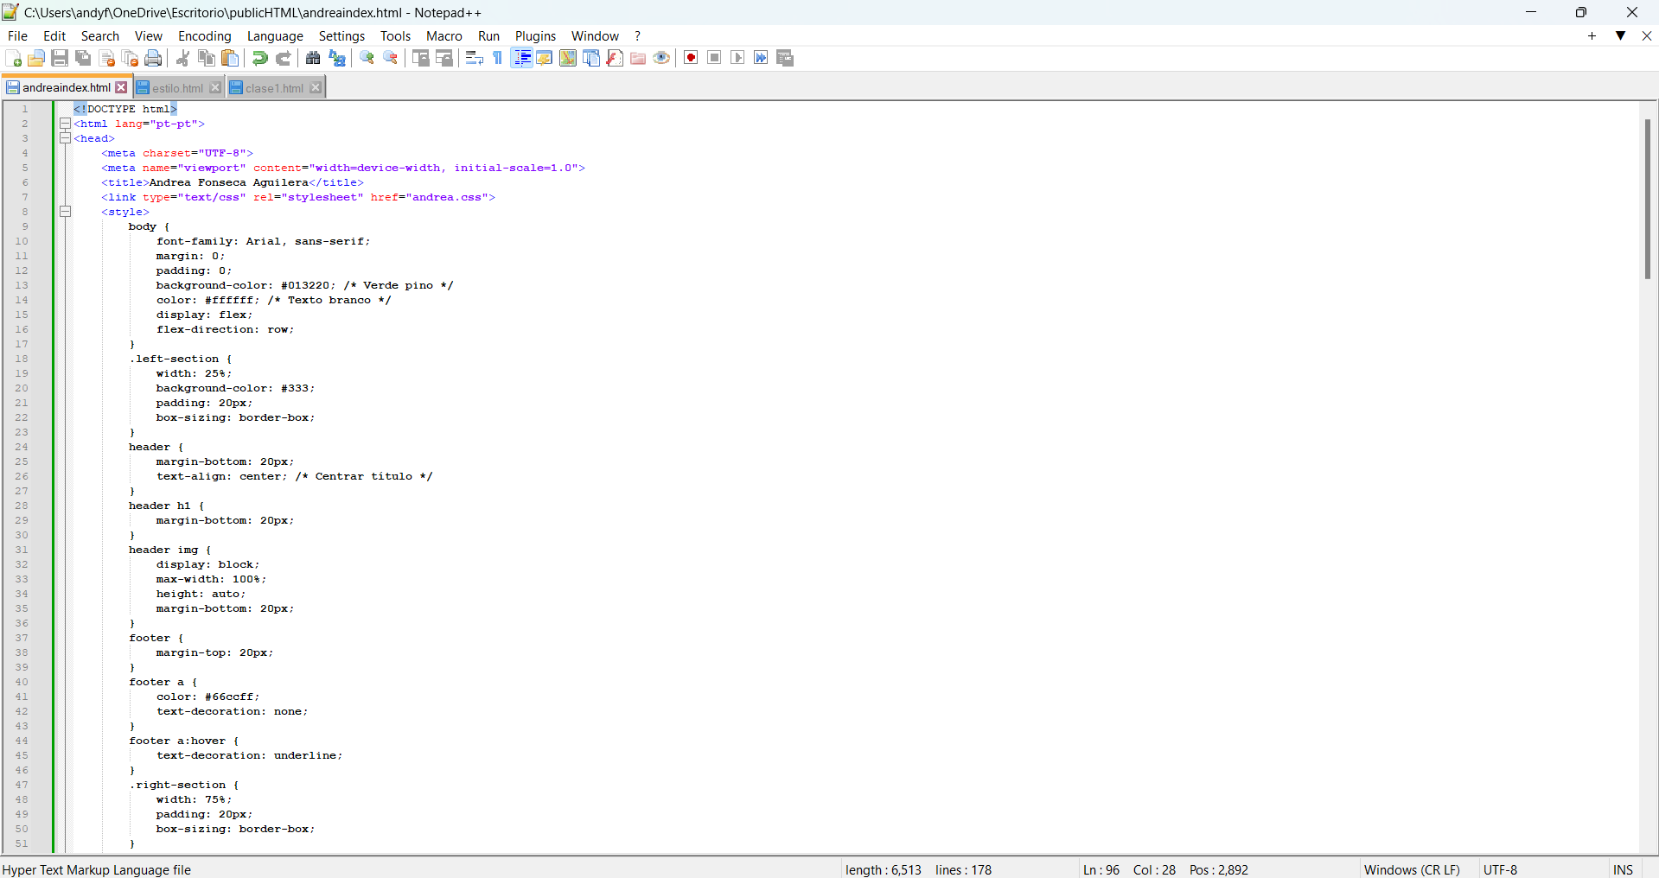Click UTF-8 encoding in status bar
1659x878 pixels.
pos(1500,869)
